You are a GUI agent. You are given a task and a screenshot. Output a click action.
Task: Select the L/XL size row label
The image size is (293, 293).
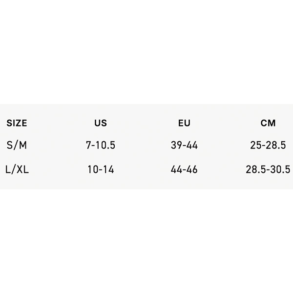click(17, 169)
